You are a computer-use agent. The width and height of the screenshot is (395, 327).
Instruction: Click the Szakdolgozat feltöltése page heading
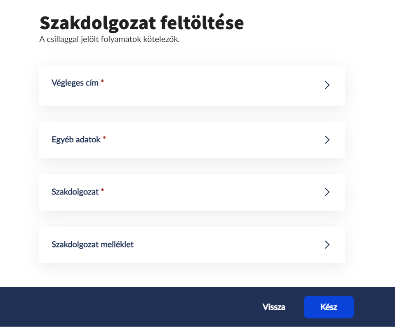tap(141, 23)
